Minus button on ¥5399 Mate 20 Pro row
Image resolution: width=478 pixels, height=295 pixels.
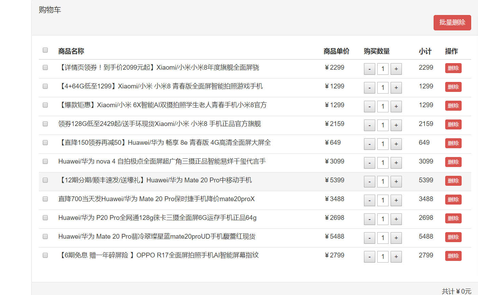tap(369, 182)
